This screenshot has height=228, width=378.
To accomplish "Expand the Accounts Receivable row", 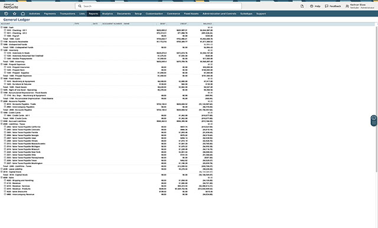I will click(1, 41).
